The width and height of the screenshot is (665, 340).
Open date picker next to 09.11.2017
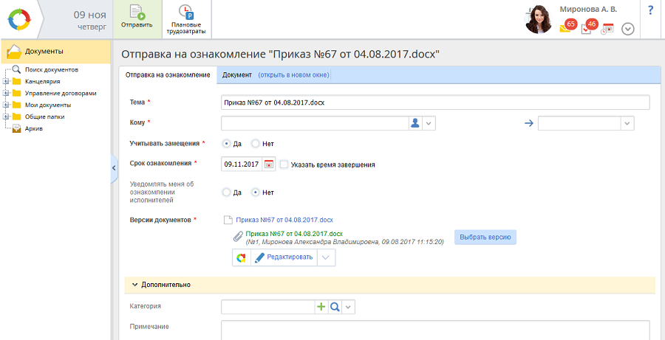(269, 164)
